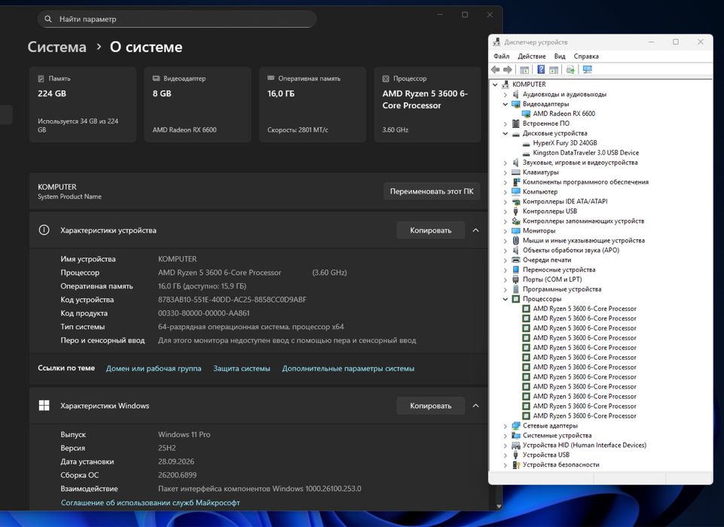724x527 pixels.
Task: Click the Forward arrow in Device Manager toolbar
Action: click(x=508, y=70)
